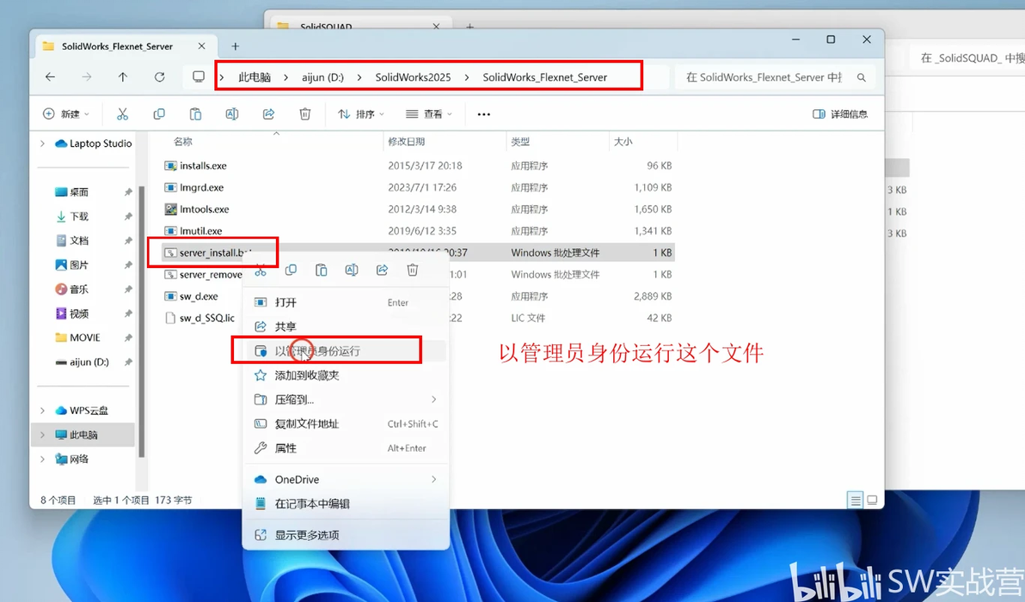This screenshot has width=1025, height=602.
Task: Click the Cut icon in the toolbar
Action: [x=122, y=114]
